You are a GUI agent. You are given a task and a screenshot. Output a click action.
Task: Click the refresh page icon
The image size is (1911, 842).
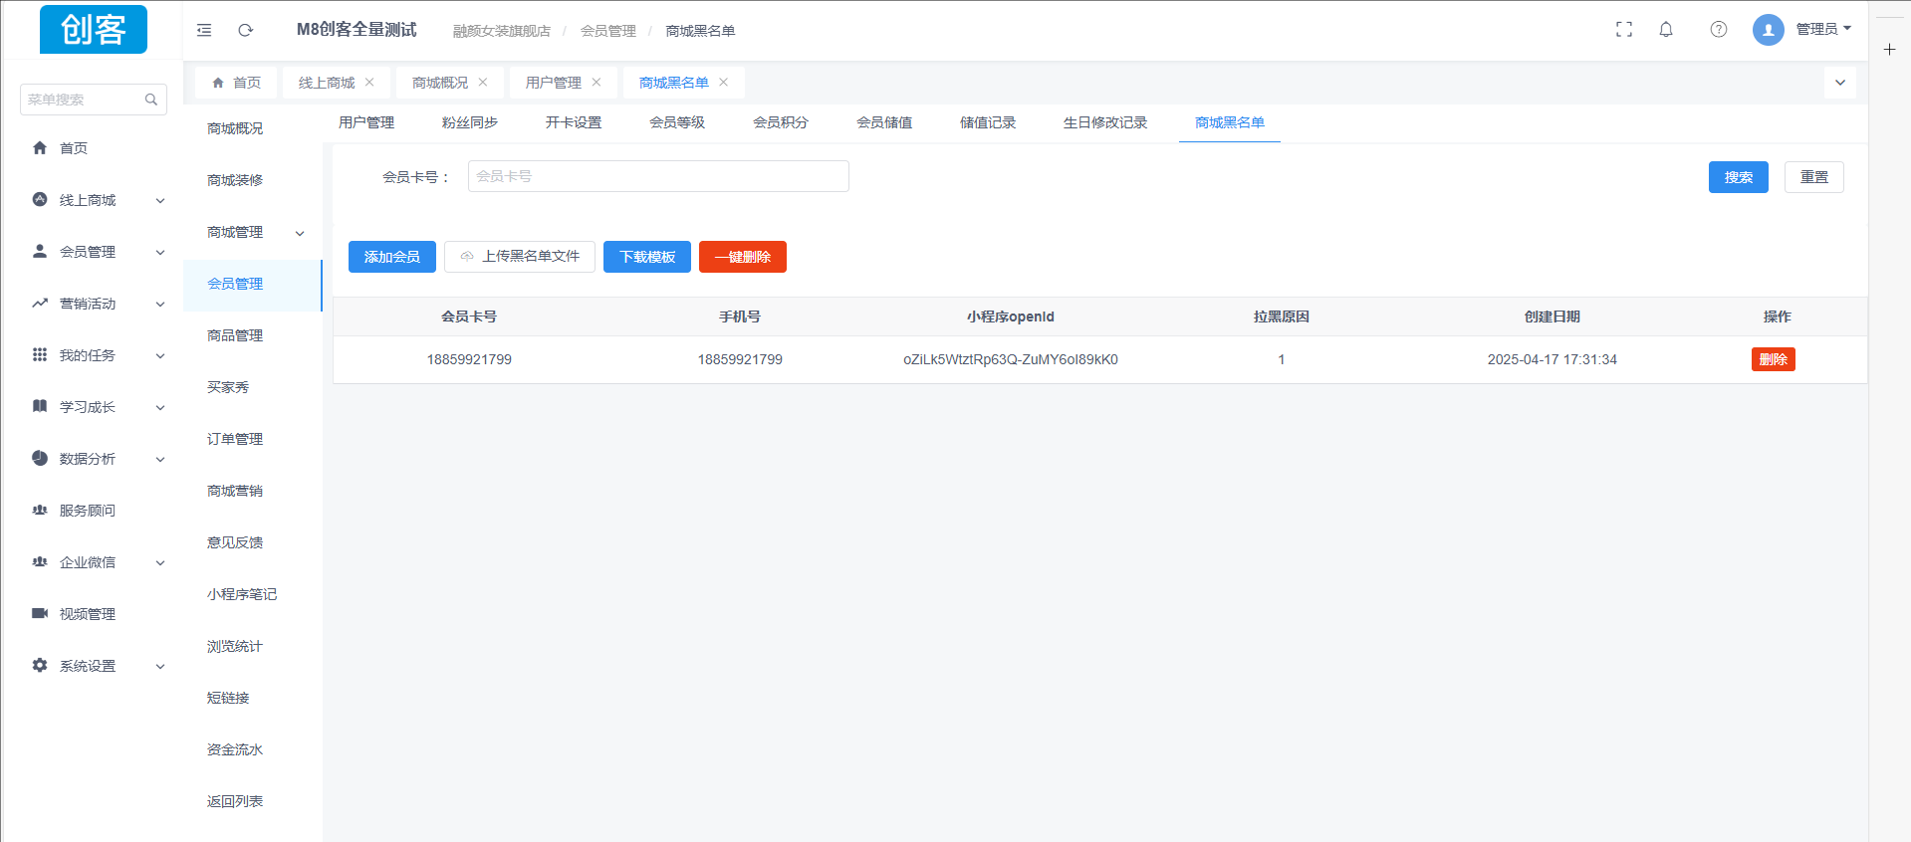[x=246, y=30]
